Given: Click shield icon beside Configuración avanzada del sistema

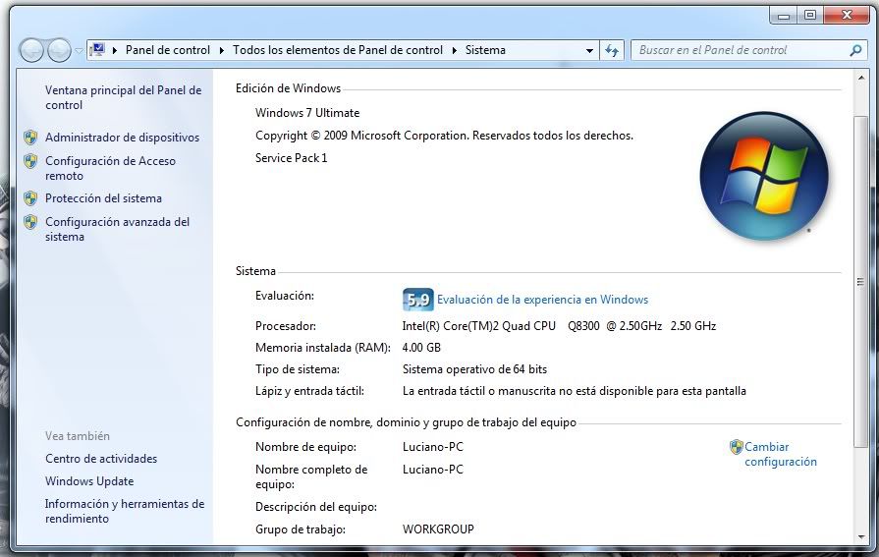Looking at the screenshot, I should click(x=30, y=222).
